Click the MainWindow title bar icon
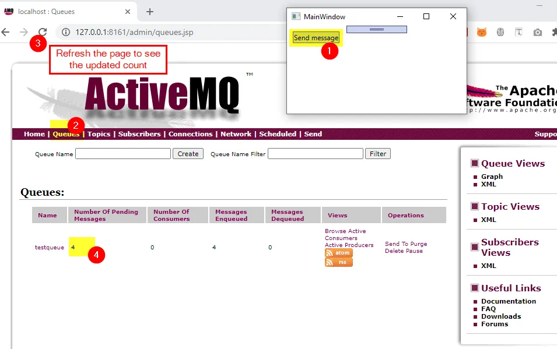The height and width of the screenshot is (349, 557). pyautogui.click(x=296, y=16)
